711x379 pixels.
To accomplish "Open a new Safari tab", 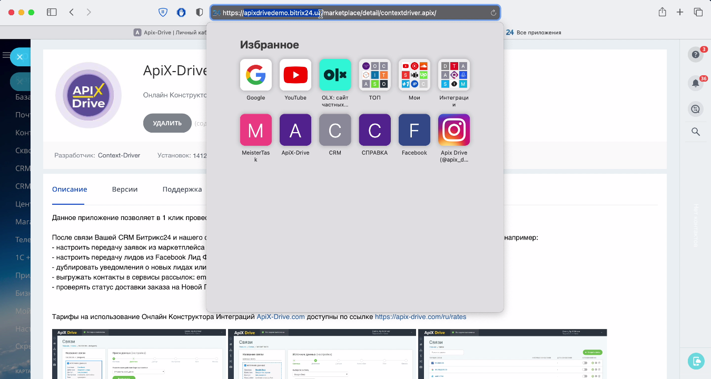I will (x=680, y=12).
